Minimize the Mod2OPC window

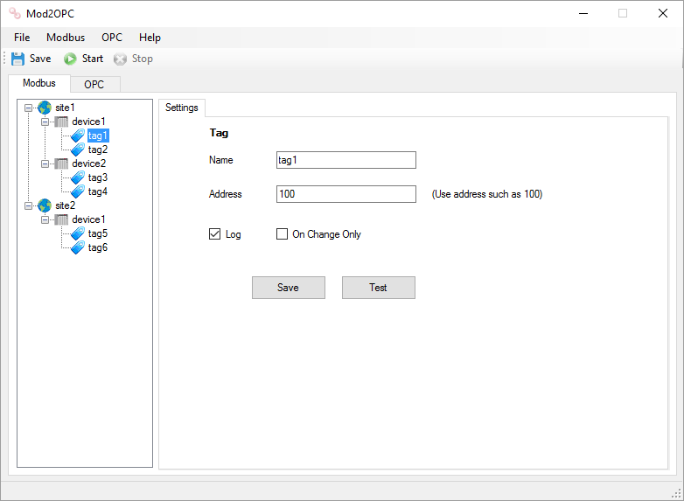pyautogui.click(x=583, y=13)
